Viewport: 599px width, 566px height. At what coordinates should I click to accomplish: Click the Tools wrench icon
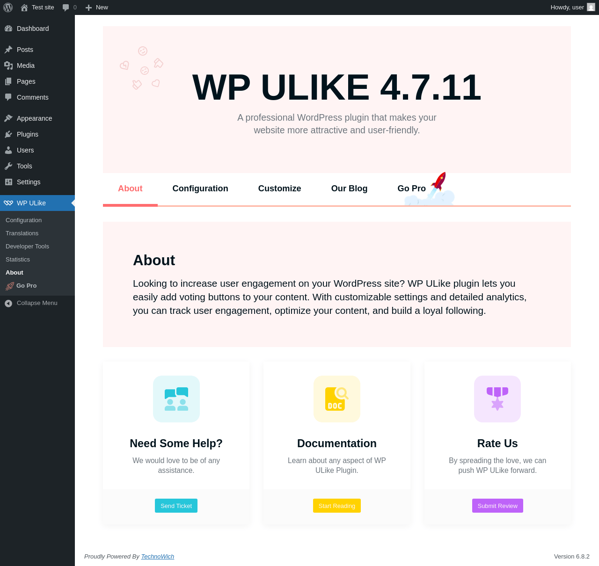click(8, 166)
